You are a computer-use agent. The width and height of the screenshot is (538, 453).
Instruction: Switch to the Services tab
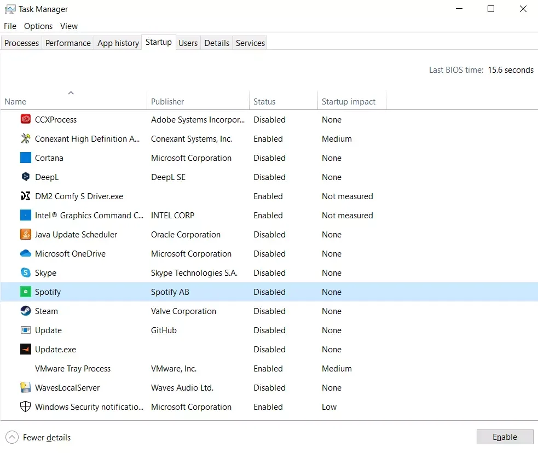coord(250,43)
